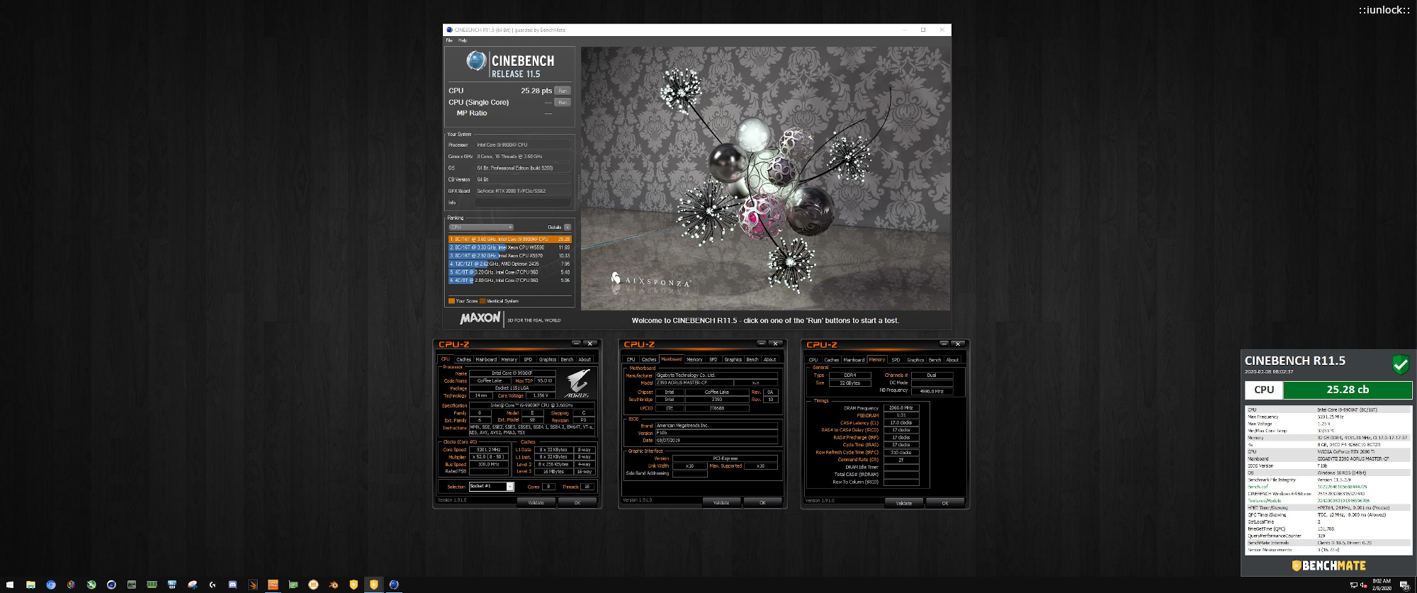The image size is (1417, 593).
Task: Open the Windows Start menu
Action: [10, 584]
